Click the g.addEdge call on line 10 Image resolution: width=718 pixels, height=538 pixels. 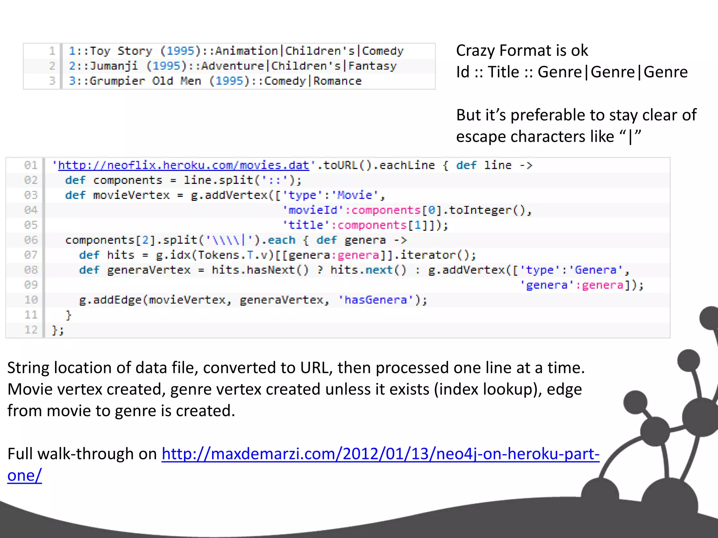point(253,300)
